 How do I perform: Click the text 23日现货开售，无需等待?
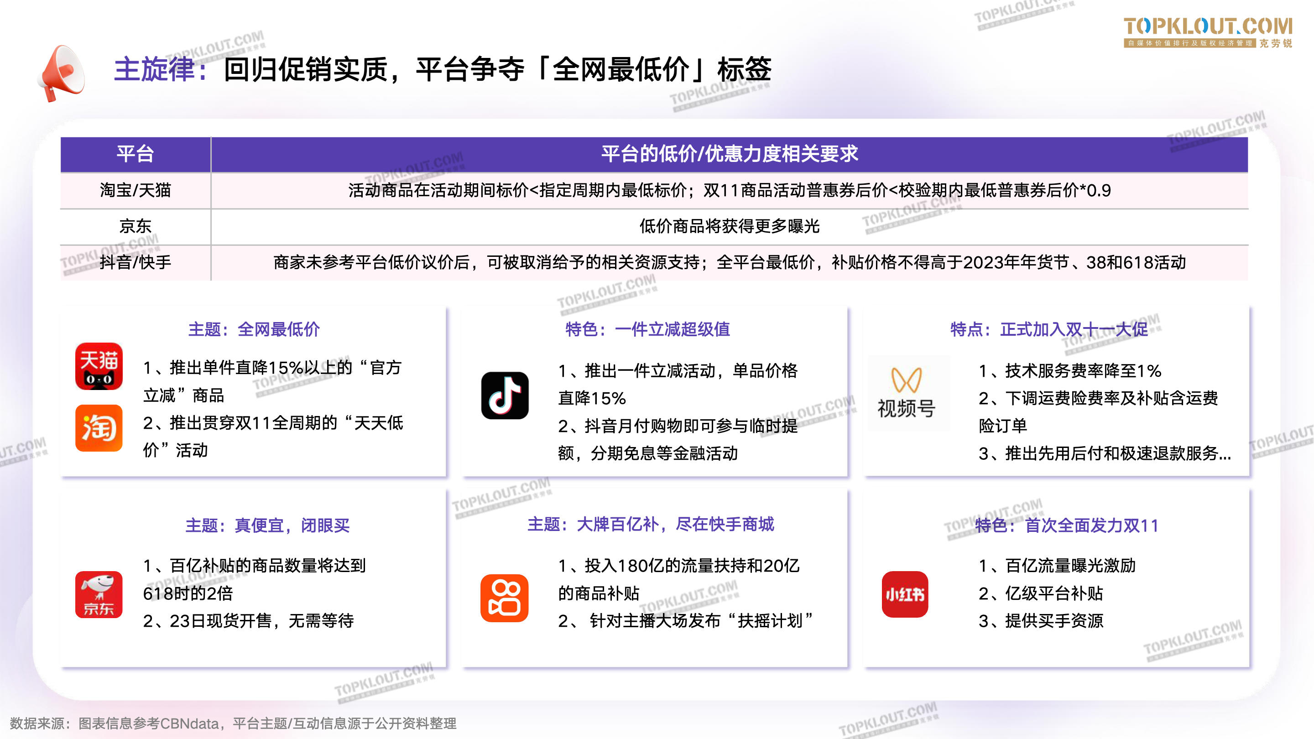[x=248, y=621]
